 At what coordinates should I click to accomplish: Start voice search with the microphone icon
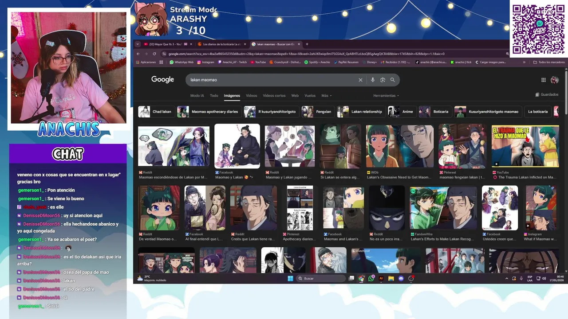click(372, 80)
